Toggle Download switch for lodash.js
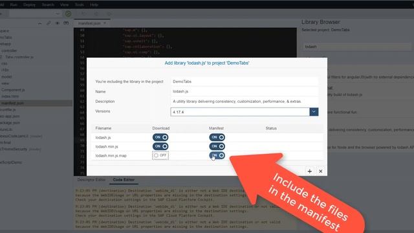414x233 pixels. point(160,137)
